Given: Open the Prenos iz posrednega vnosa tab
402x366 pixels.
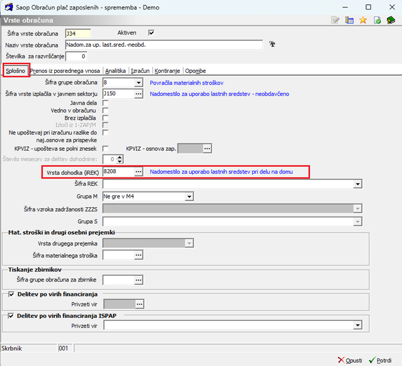Looking at the screenshot, I should (65, 71).
